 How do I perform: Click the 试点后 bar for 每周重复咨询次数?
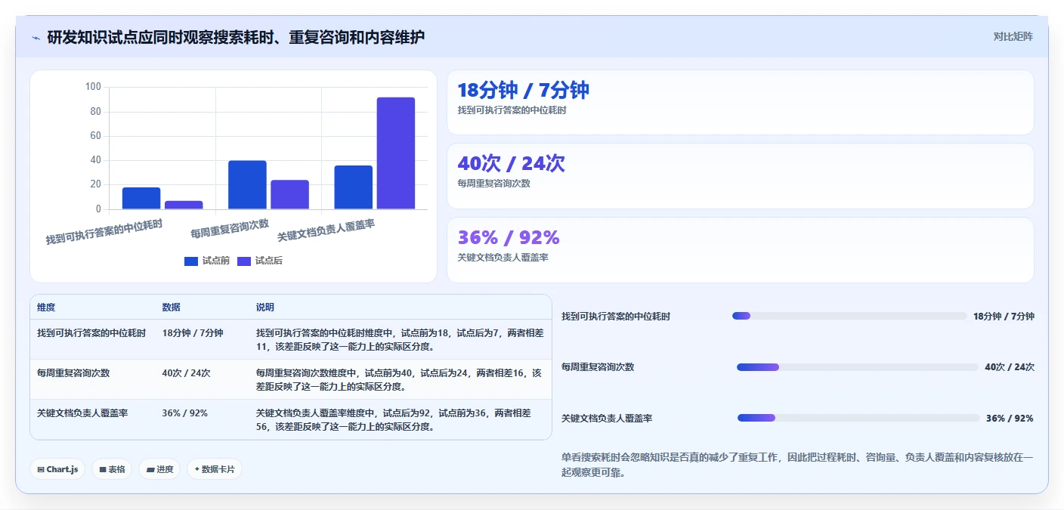click(x=290, y=195)
